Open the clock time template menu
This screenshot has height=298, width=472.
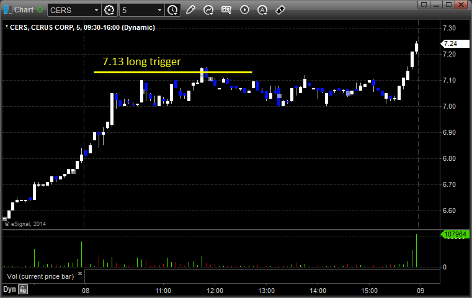(x=172, y=11)
